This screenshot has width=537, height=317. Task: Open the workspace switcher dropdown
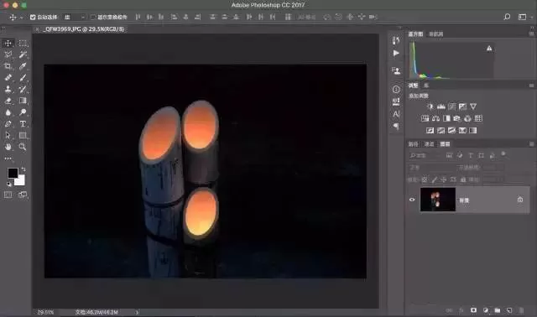[524, 17]
